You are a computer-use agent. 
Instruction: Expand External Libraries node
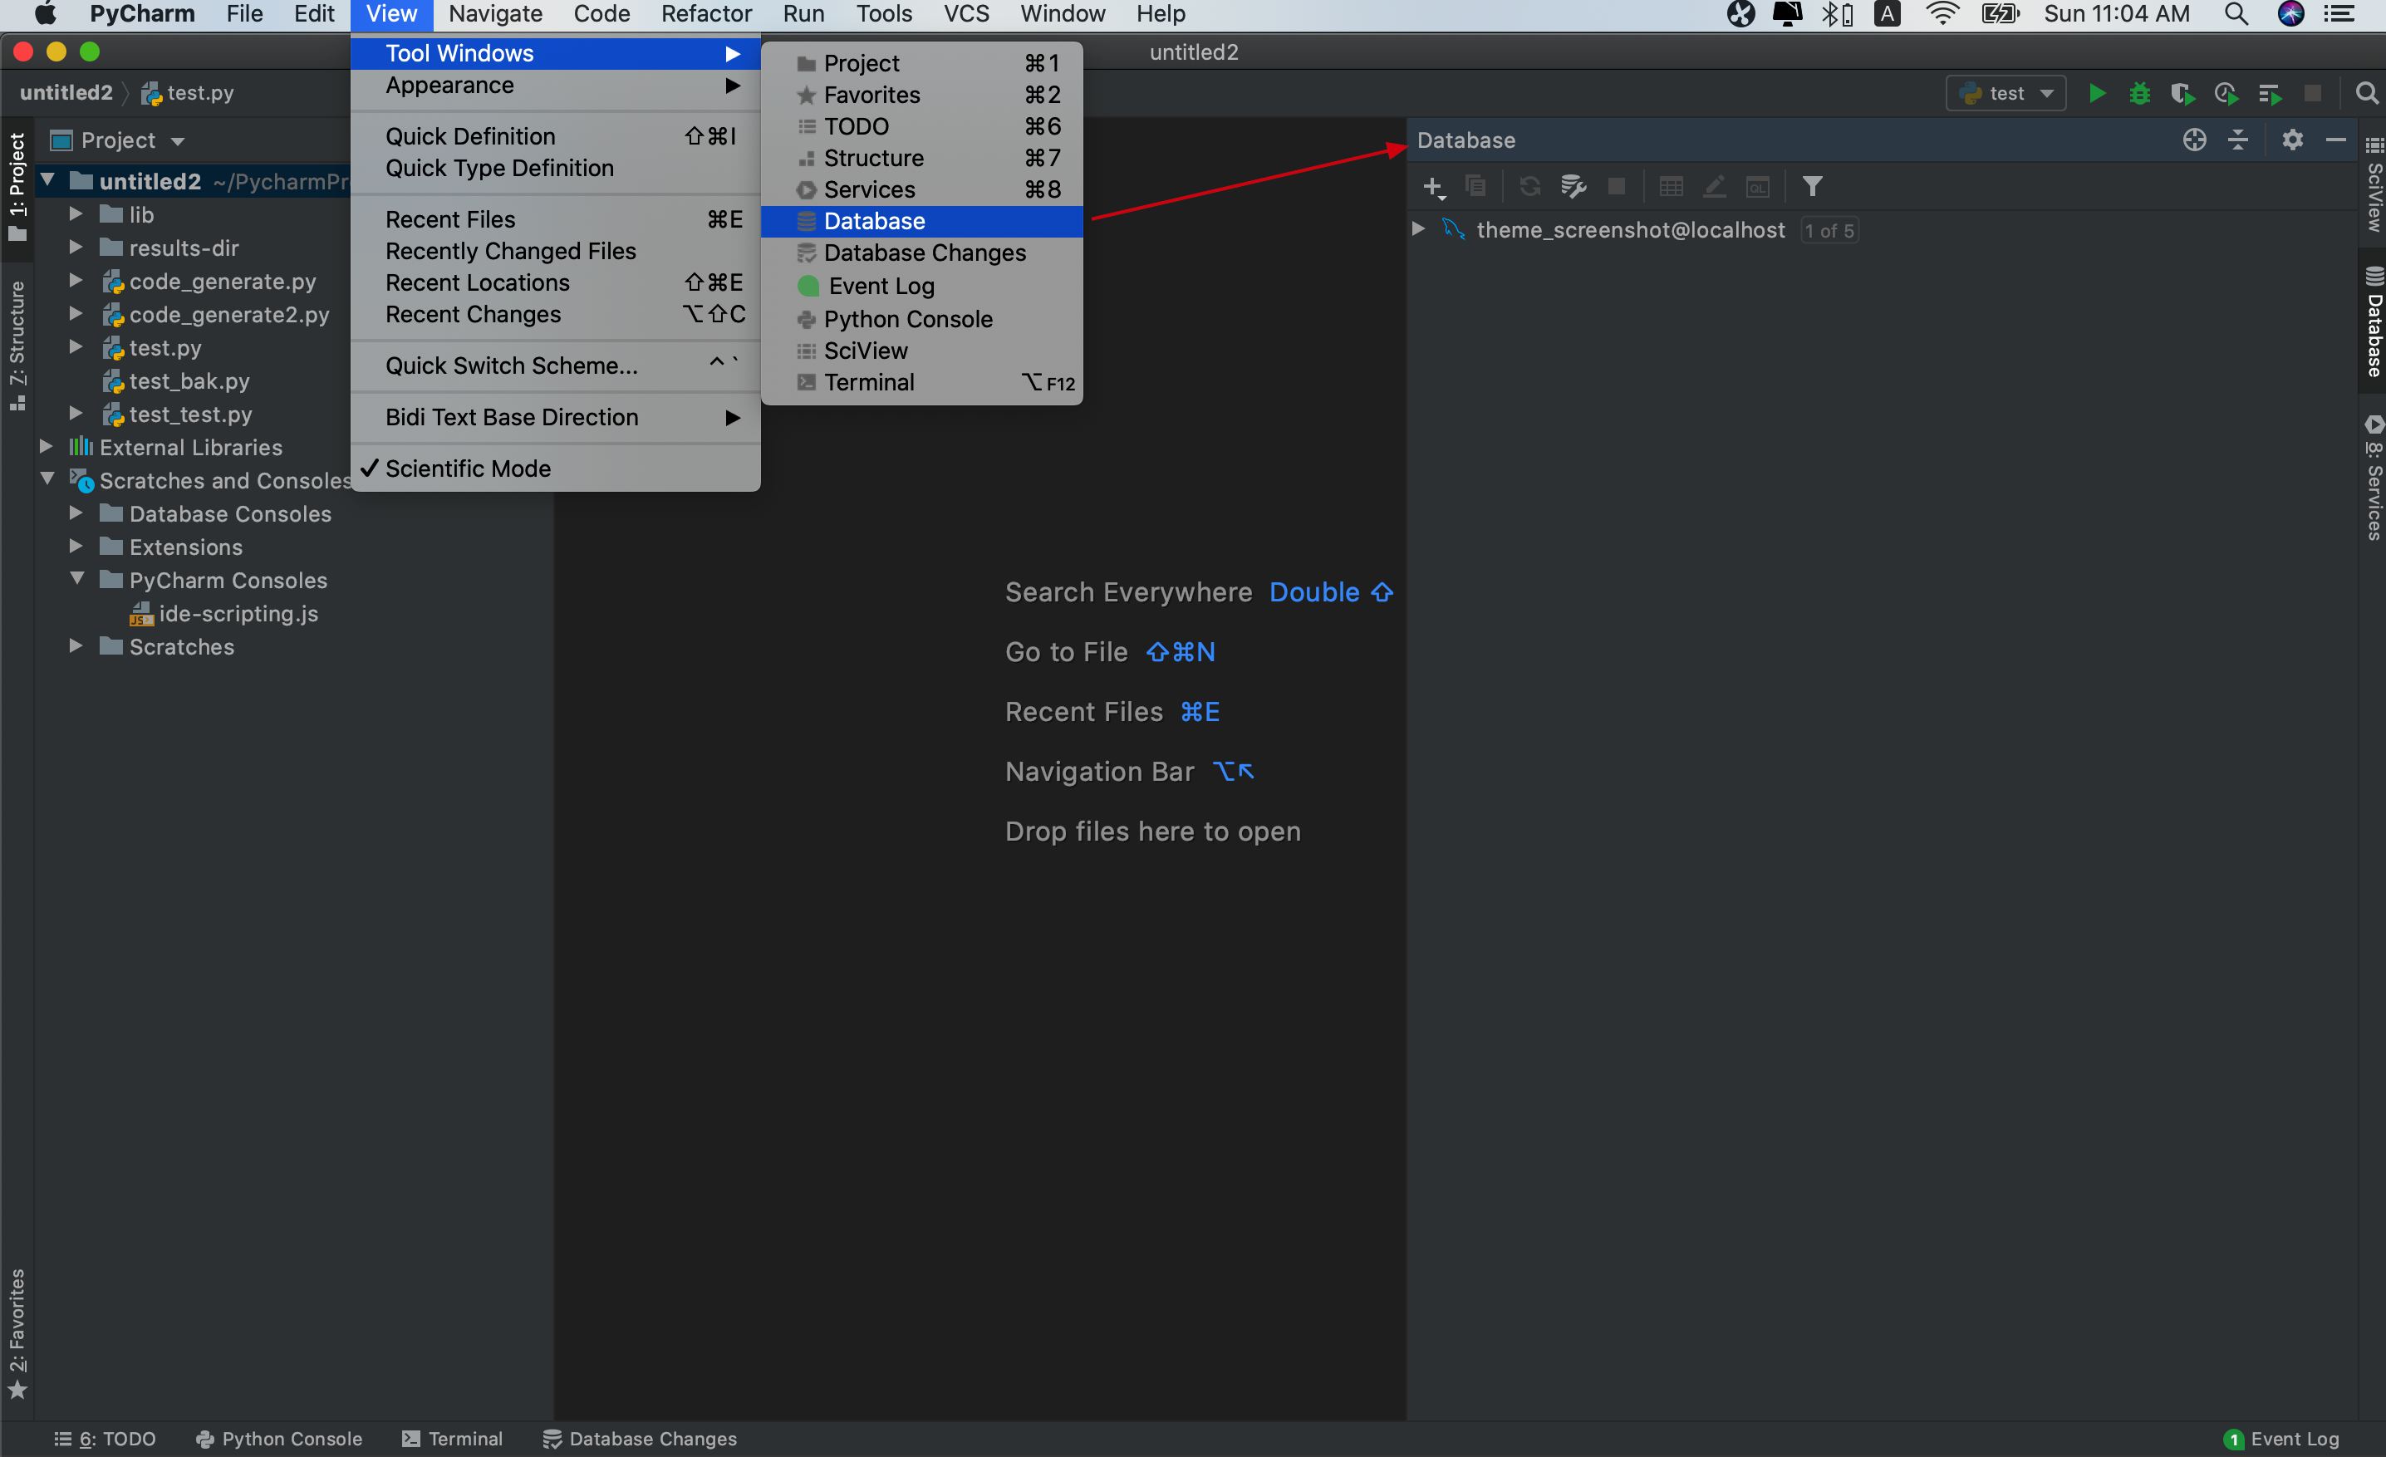pyautogui.click(x=46, y=446)
